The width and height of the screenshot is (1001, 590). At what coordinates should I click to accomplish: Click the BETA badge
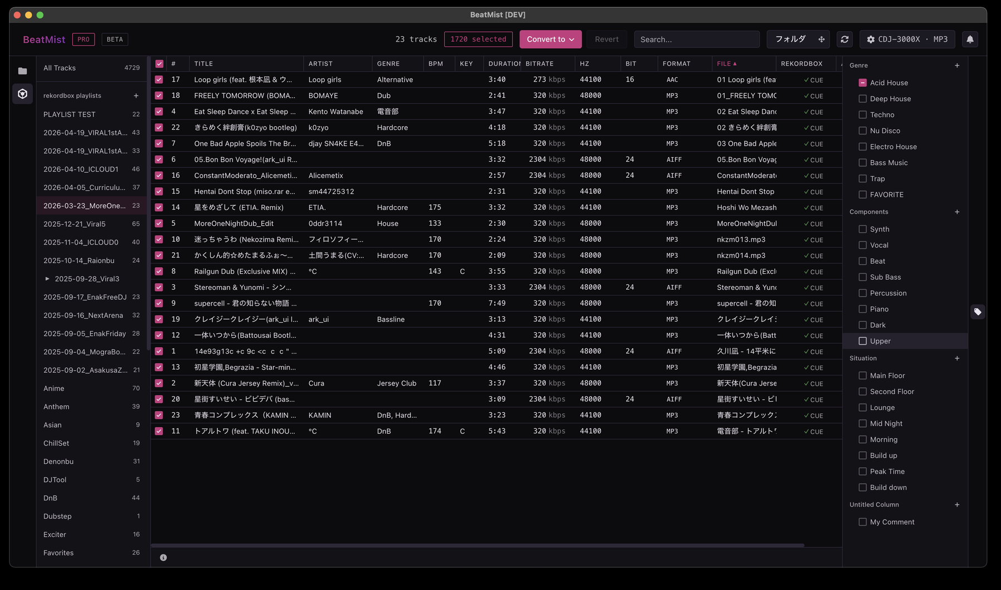point(115,39)
